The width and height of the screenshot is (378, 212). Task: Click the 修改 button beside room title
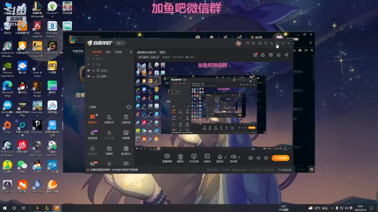163,52
